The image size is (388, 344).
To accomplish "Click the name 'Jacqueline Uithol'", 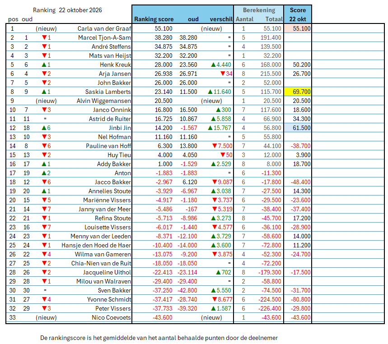I will tap(107, 272).
